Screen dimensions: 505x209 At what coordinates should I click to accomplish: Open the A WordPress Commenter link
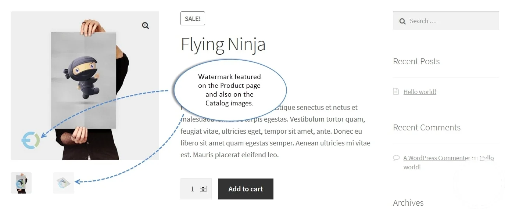click(x=436, y=158)
